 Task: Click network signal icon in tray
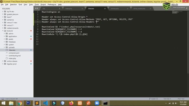coord(170,103)
